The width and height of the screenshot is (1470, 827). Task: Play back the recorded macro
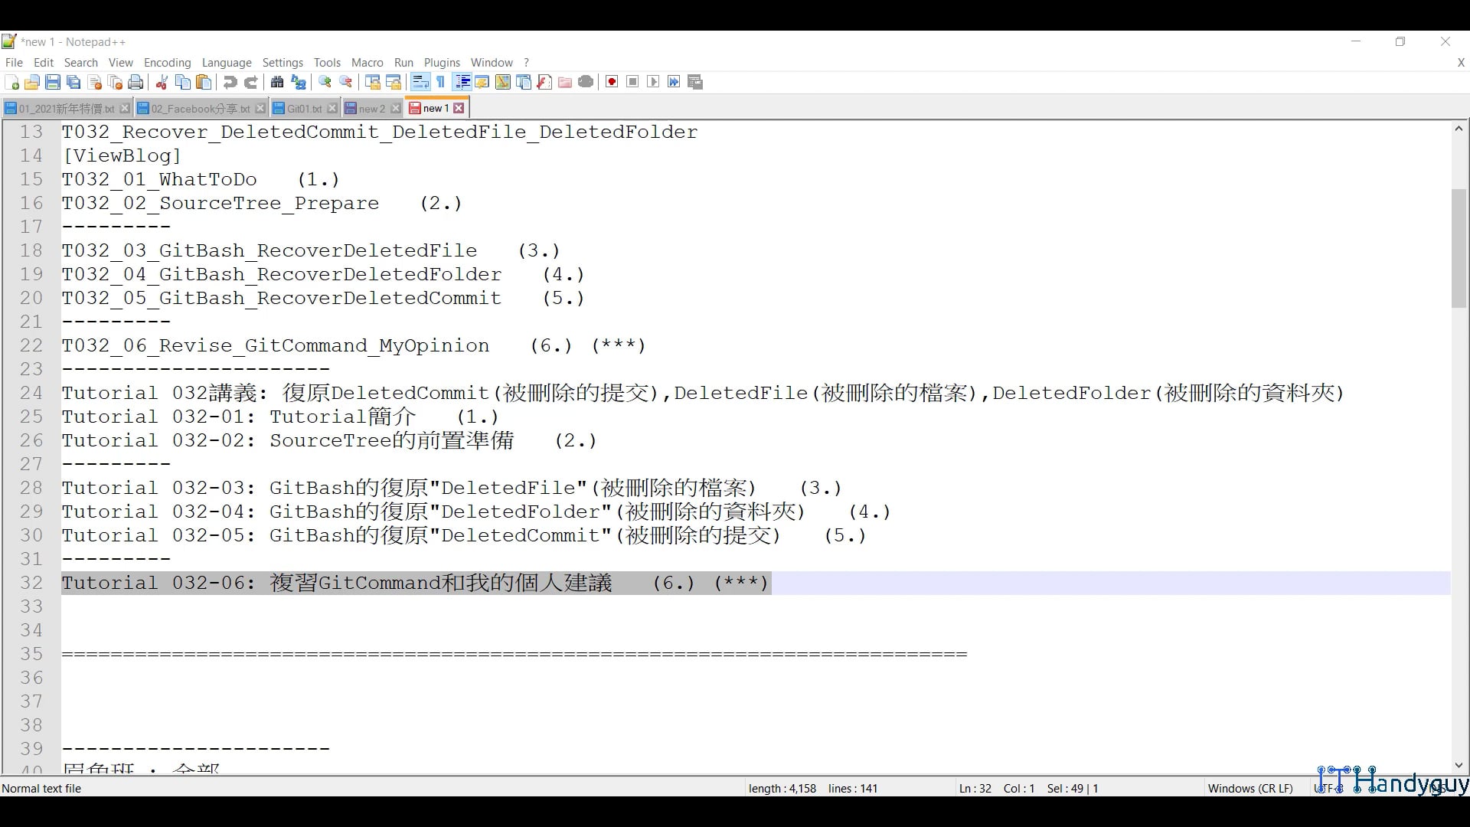point(653,82)
